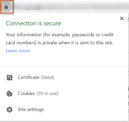Viewport: 129px width, 122px height.
Task: Click the 'Your information' description paragraph
Action: (x=60, y=39)
